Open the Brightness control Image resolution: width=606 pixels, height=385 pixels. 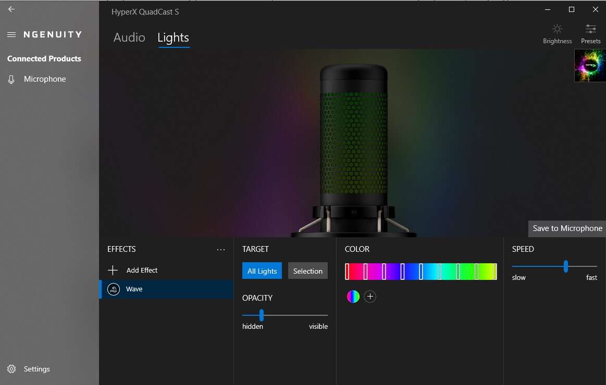click(x=557, y=33)
